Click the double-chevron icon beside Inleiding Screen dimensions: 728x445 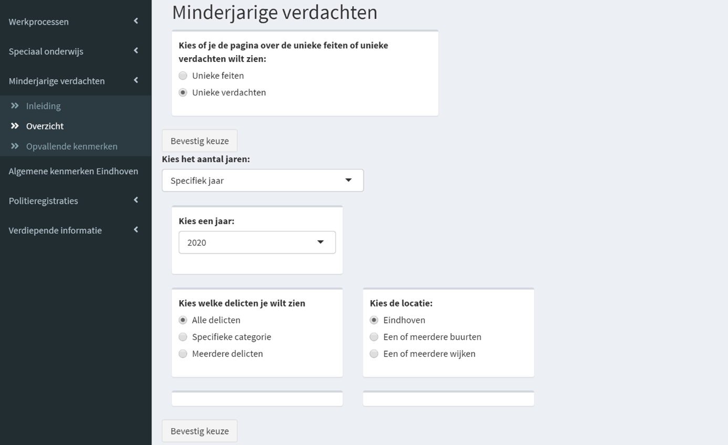(x=15, y=106)
